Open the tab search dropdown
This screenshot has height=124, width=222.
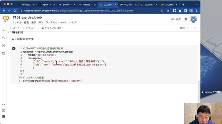197,4
